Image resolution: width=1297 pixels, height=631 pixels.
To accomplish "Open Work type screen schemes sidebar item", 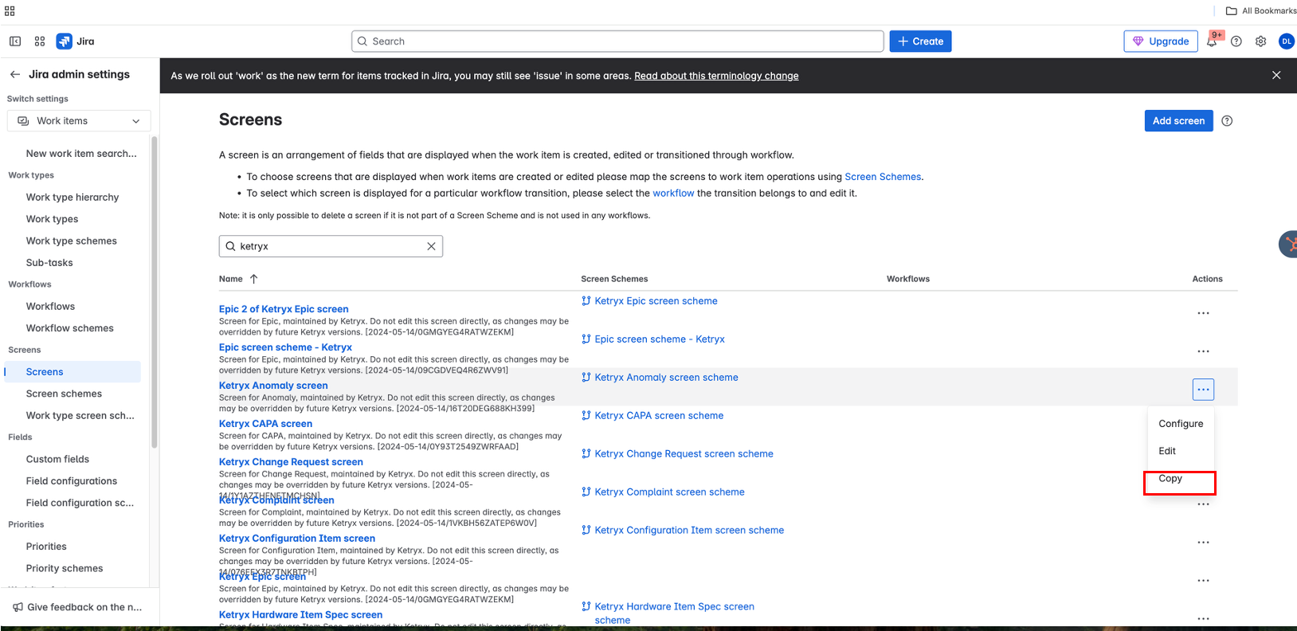I will click(x=72, y=416).
